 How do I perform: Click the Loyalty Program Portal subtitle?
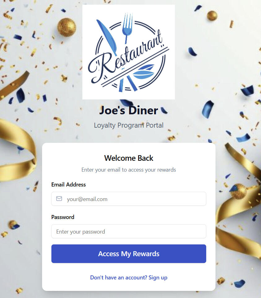click(128, 125)
